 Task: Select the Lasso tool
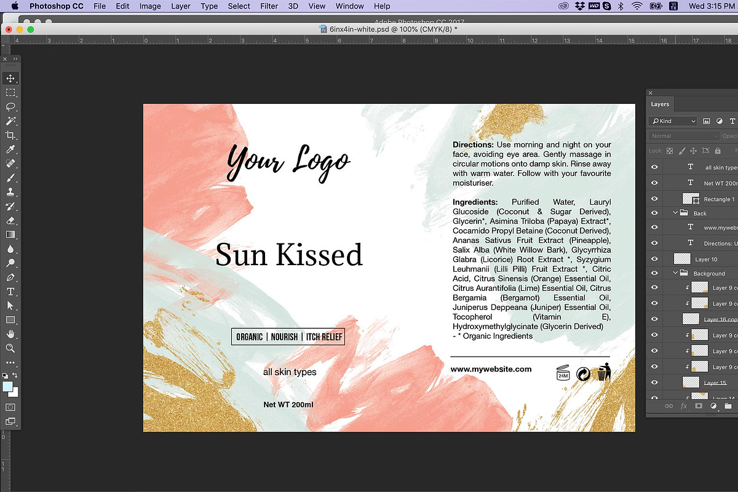[10, 107]
